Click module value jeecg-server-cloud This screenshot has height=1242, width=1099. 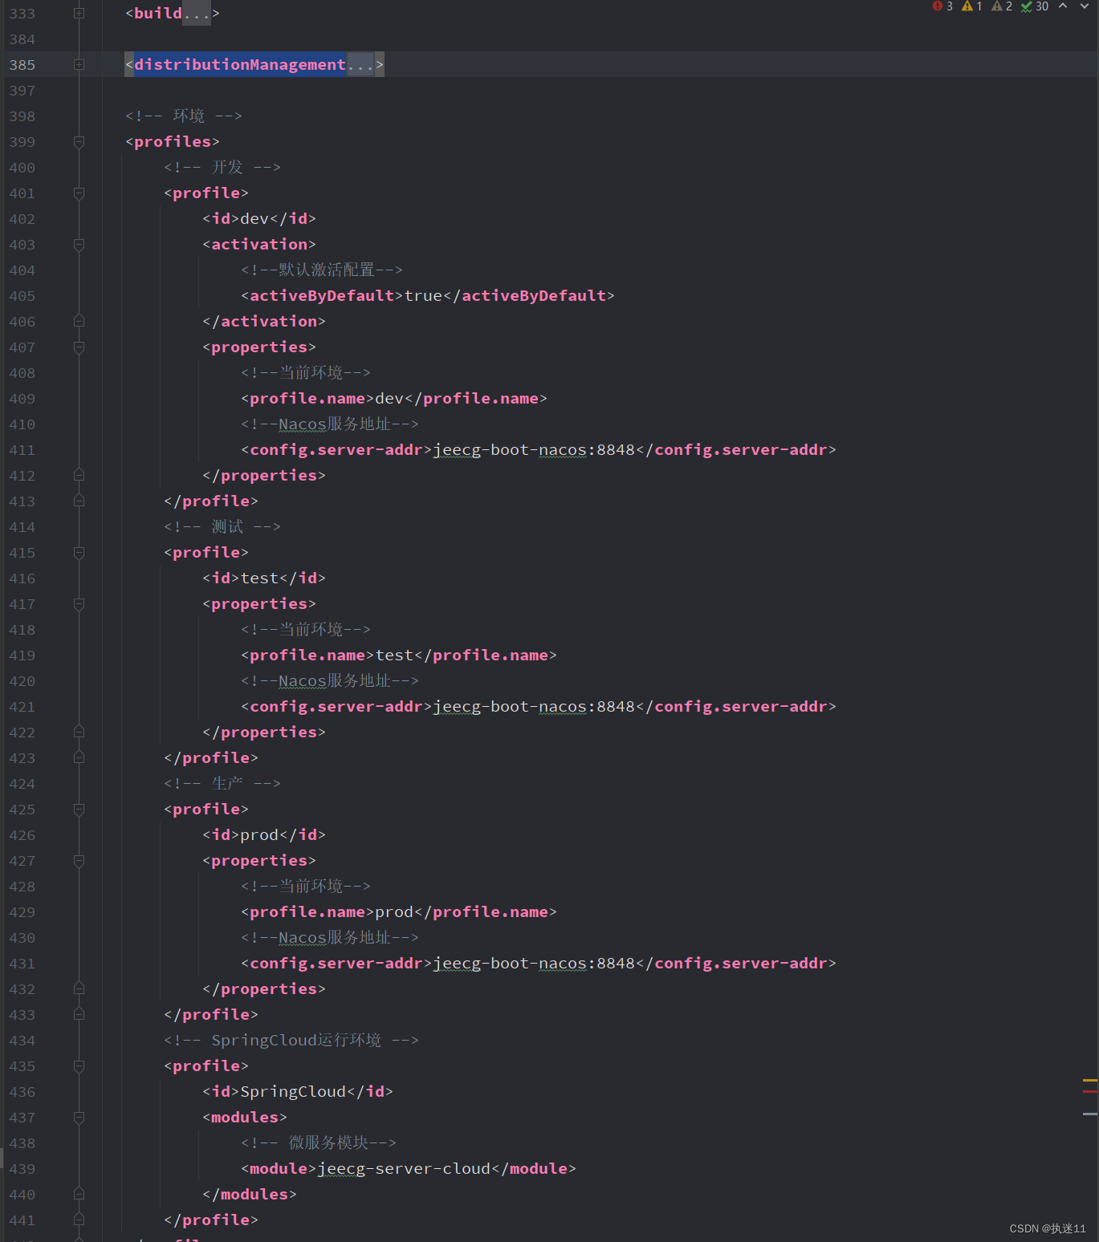pyautogui.click(x=404, y=1168)
